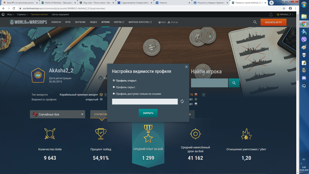This screenshot has height=174, width=309.
Task: Expand the 'Сервисы' dropdown menu
Action: click(x=22, y=15)
